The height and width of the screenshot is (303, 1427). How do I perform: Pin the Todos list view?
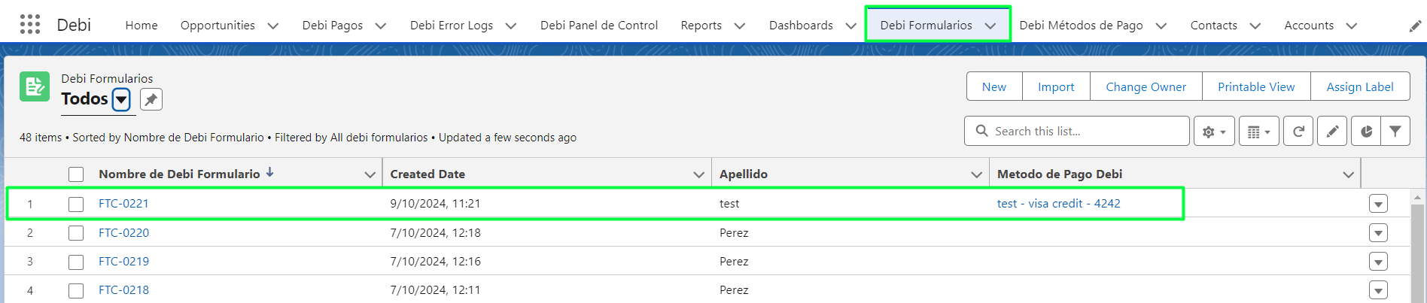tap(151, 99)
